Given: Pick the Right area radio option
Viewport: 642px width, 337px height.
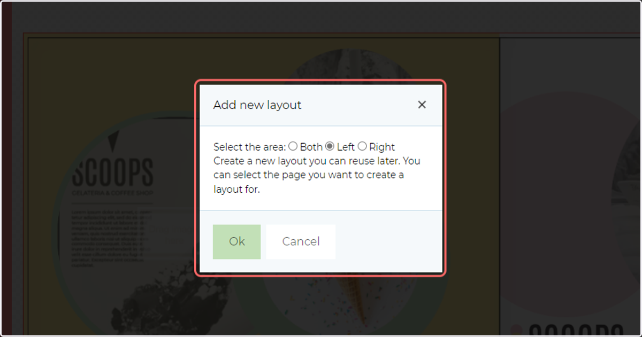Looking at the screenshot, I should [362, 146].
